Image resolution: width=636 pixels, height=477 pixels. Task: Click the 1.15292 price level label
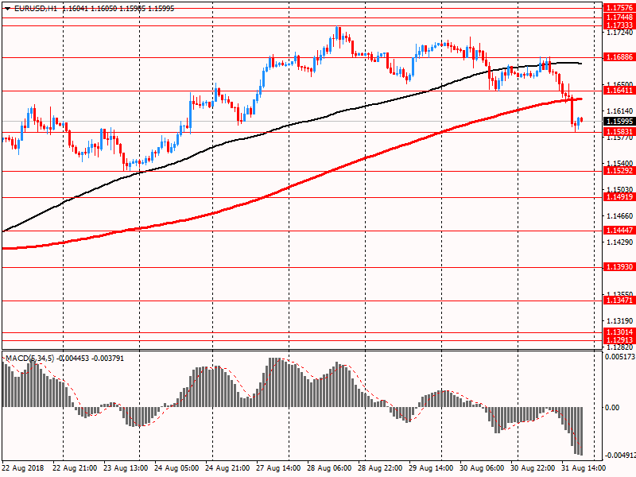click(619, 171)
